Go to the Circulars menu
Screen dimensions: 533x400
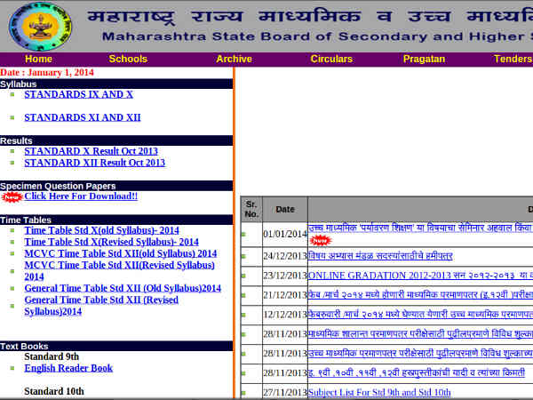(331, 59)
